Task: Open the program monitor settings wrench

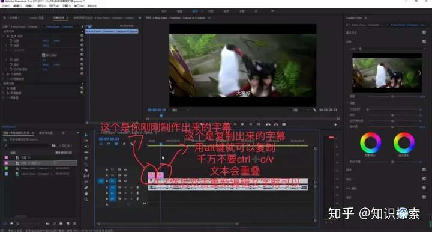Action: click(x=314, y=110)
